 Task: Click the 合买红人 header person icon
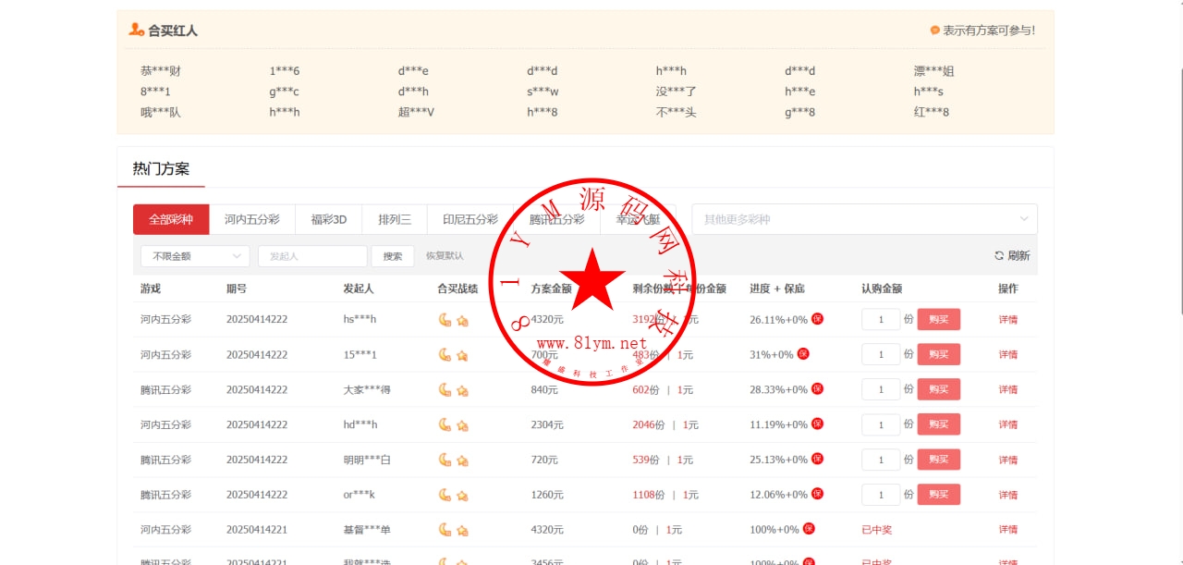click(x=136, y=30)
